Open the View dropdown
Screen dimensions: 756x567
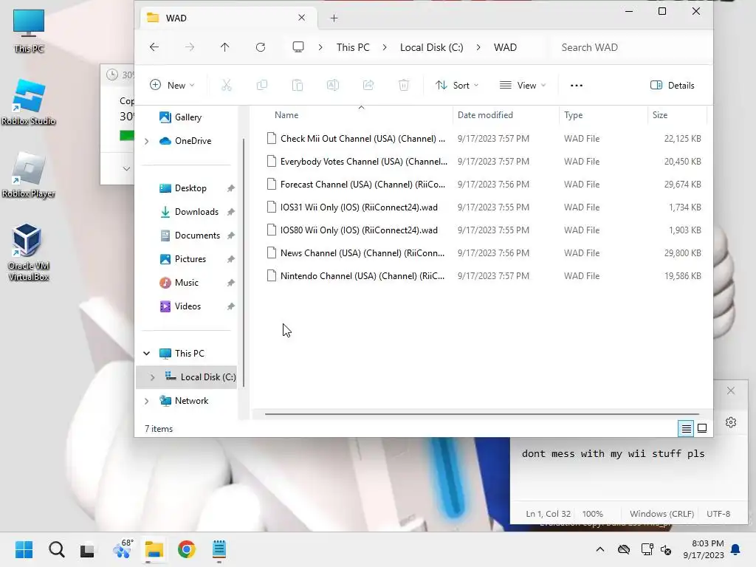(x=523, y=86)
